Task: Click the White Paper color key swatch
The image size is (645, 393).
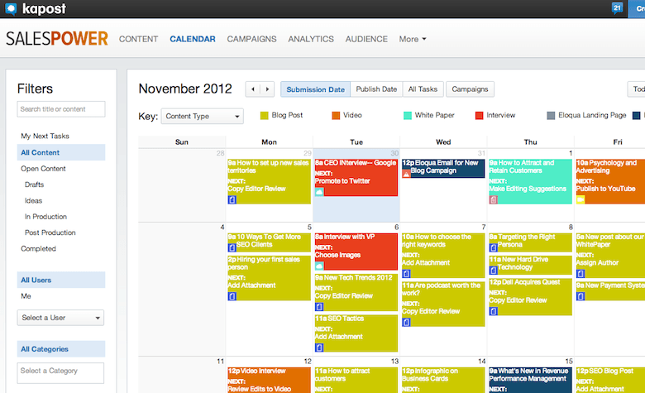Action: pos(407,116)
